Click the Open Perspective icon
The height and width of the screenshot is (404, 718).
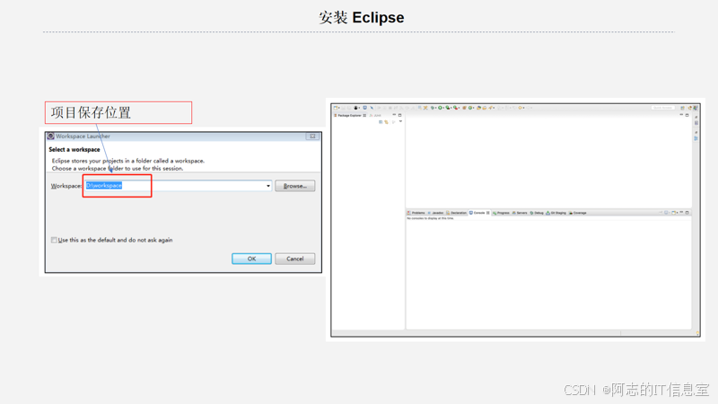pyautogui.click(x=682, y=108)
